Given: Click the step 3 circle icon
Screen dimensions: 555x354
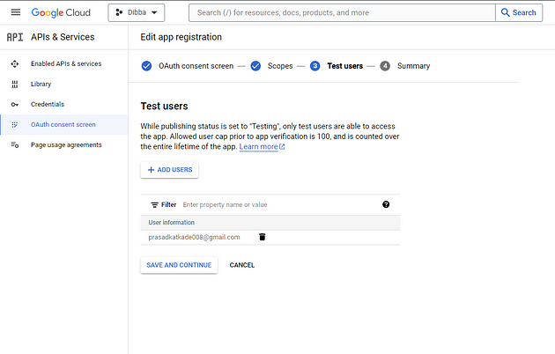Looking at the screenshot, I should click(x=315, y=66).
